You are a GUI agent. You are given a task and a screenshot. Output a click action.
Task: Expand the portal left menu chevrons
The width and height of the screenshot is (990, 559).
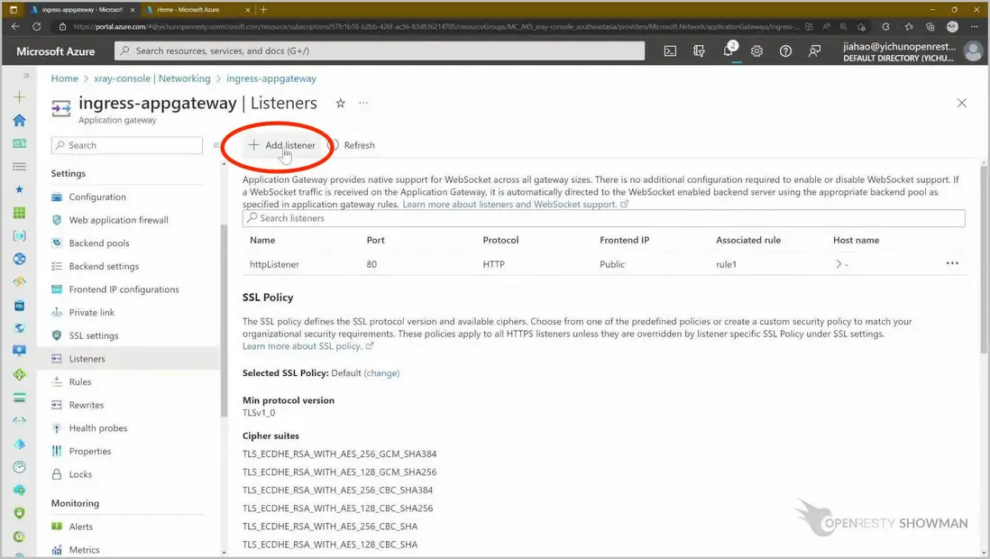pos(26,75)
